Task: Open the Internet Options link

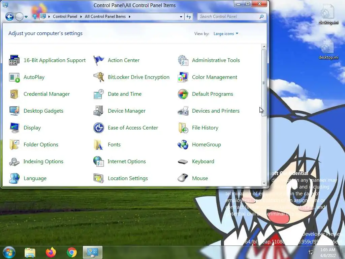Action: tap(127, 162)
